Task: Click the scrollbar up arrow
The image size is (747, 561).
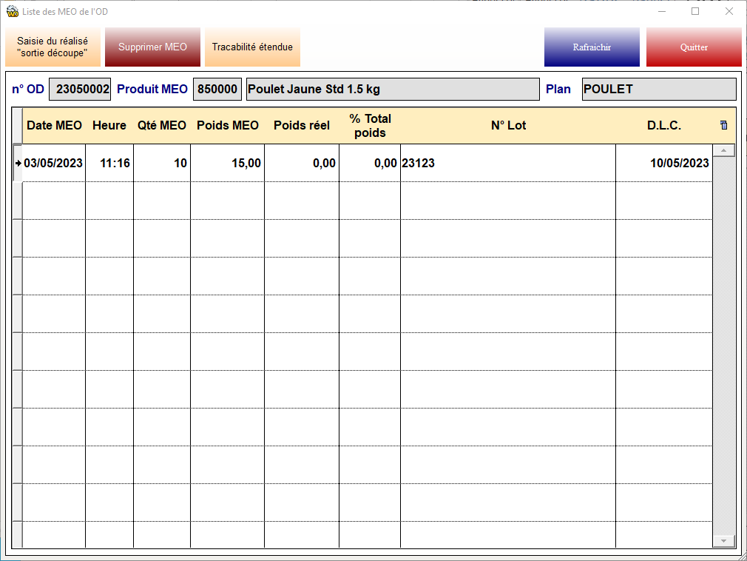Action: (723, 151)
